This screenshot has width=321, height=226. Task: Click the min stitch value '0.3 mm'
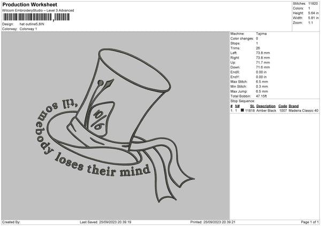pos(262,86)
